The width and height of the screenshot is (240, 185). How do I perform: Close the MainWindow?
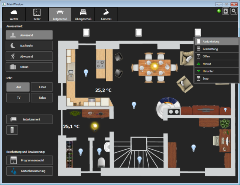click(x=234, y=4)
